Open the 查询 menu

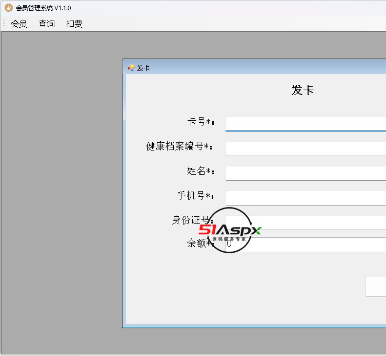tap(47, 24)
